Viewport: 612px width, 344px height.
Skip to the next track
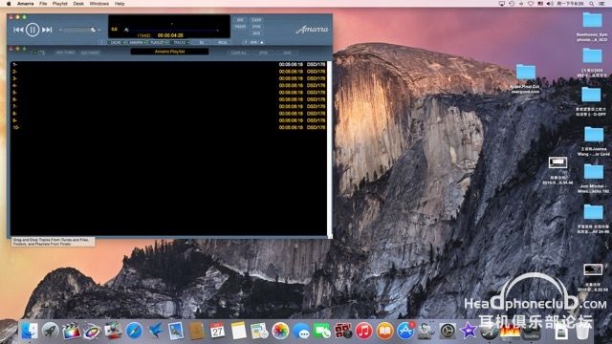point(47,30)
